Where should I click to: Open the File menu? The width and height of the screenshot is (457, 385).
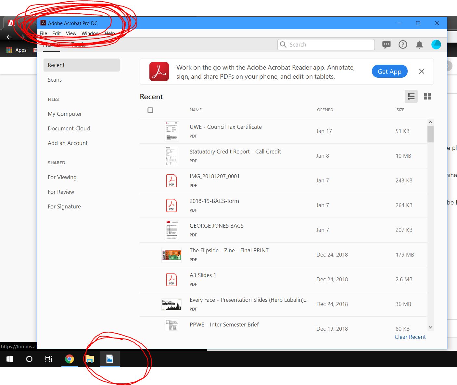tap(44, 33)
